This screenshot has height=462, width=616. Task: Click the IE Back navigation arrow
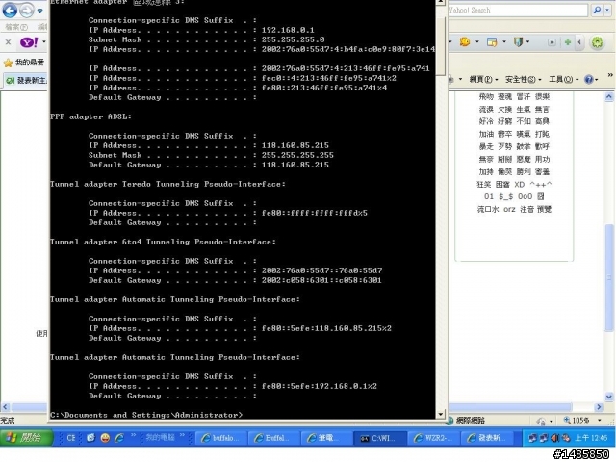(10, 11)
